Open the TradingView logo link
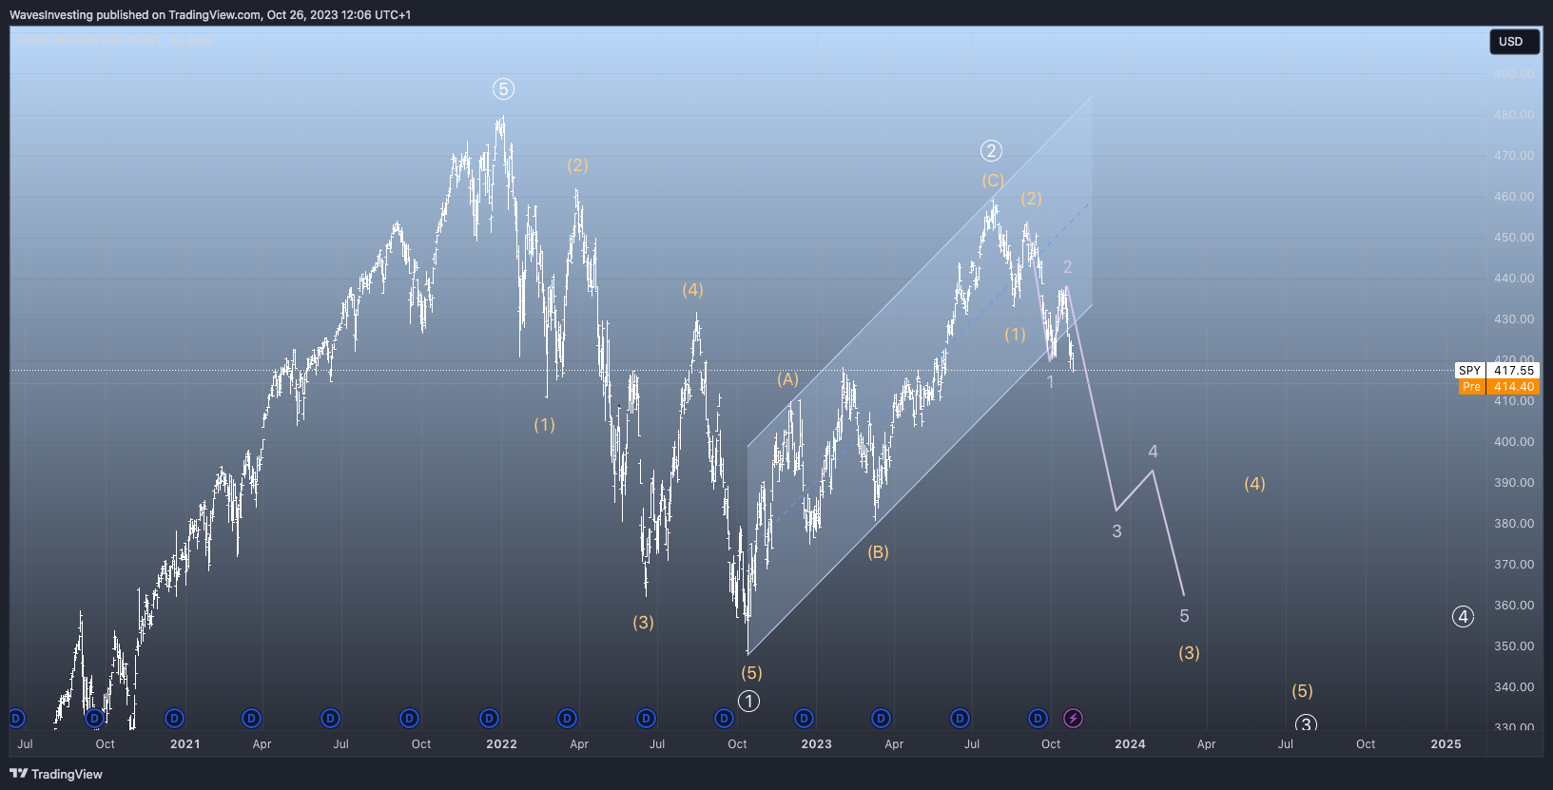The height and width of the screenshot is (790, 1553). point(56,774)
